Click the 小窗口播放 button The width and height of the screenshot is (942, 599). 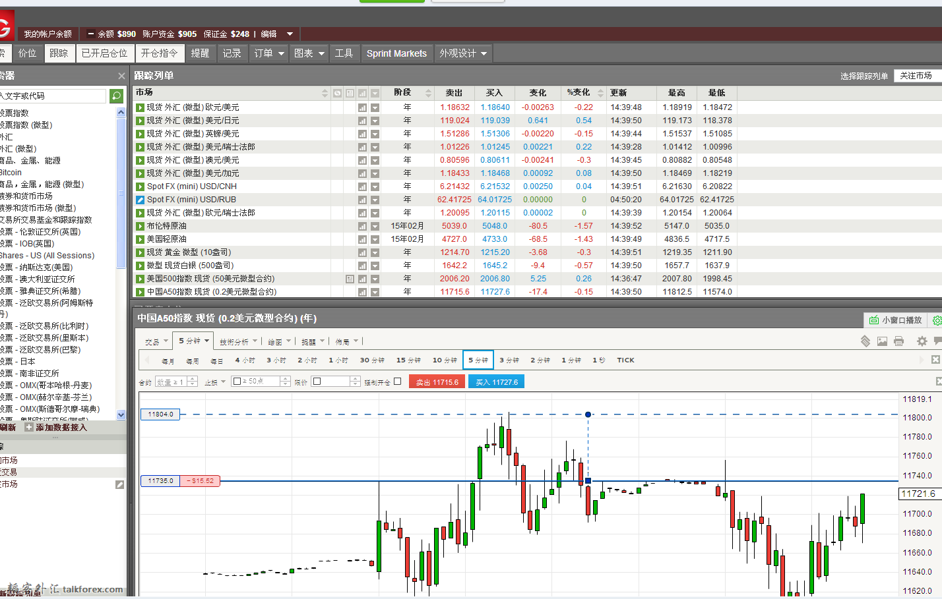895,320
